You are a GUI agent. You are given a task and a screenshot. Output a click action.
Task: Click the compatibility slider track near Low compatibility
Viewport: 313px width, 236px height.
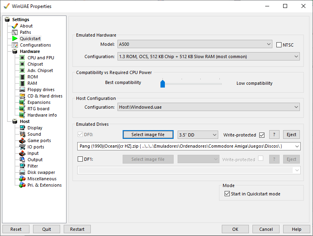pyautogui.click(x=219, y=84)
